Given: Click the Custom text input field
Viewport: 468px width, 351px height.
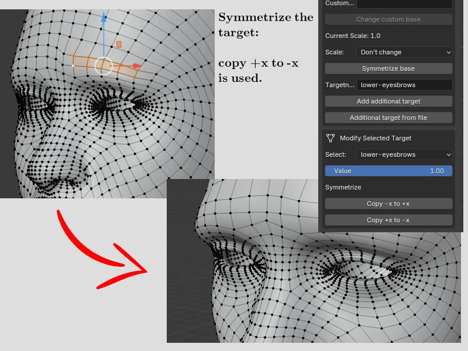Looking at the screenshot, I should [404, 4].
